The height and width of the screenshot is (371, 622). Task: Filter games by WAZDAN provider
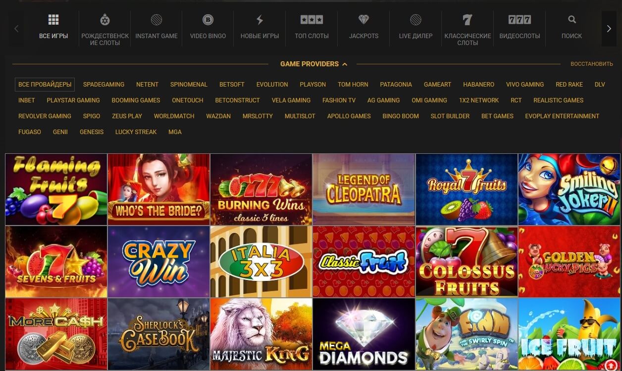(x=218, y=116)
